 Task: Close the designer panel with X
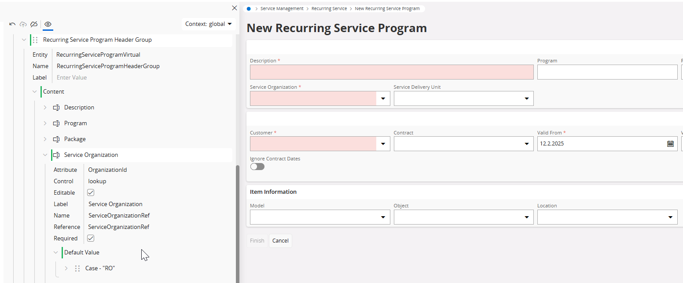[235, 8]
